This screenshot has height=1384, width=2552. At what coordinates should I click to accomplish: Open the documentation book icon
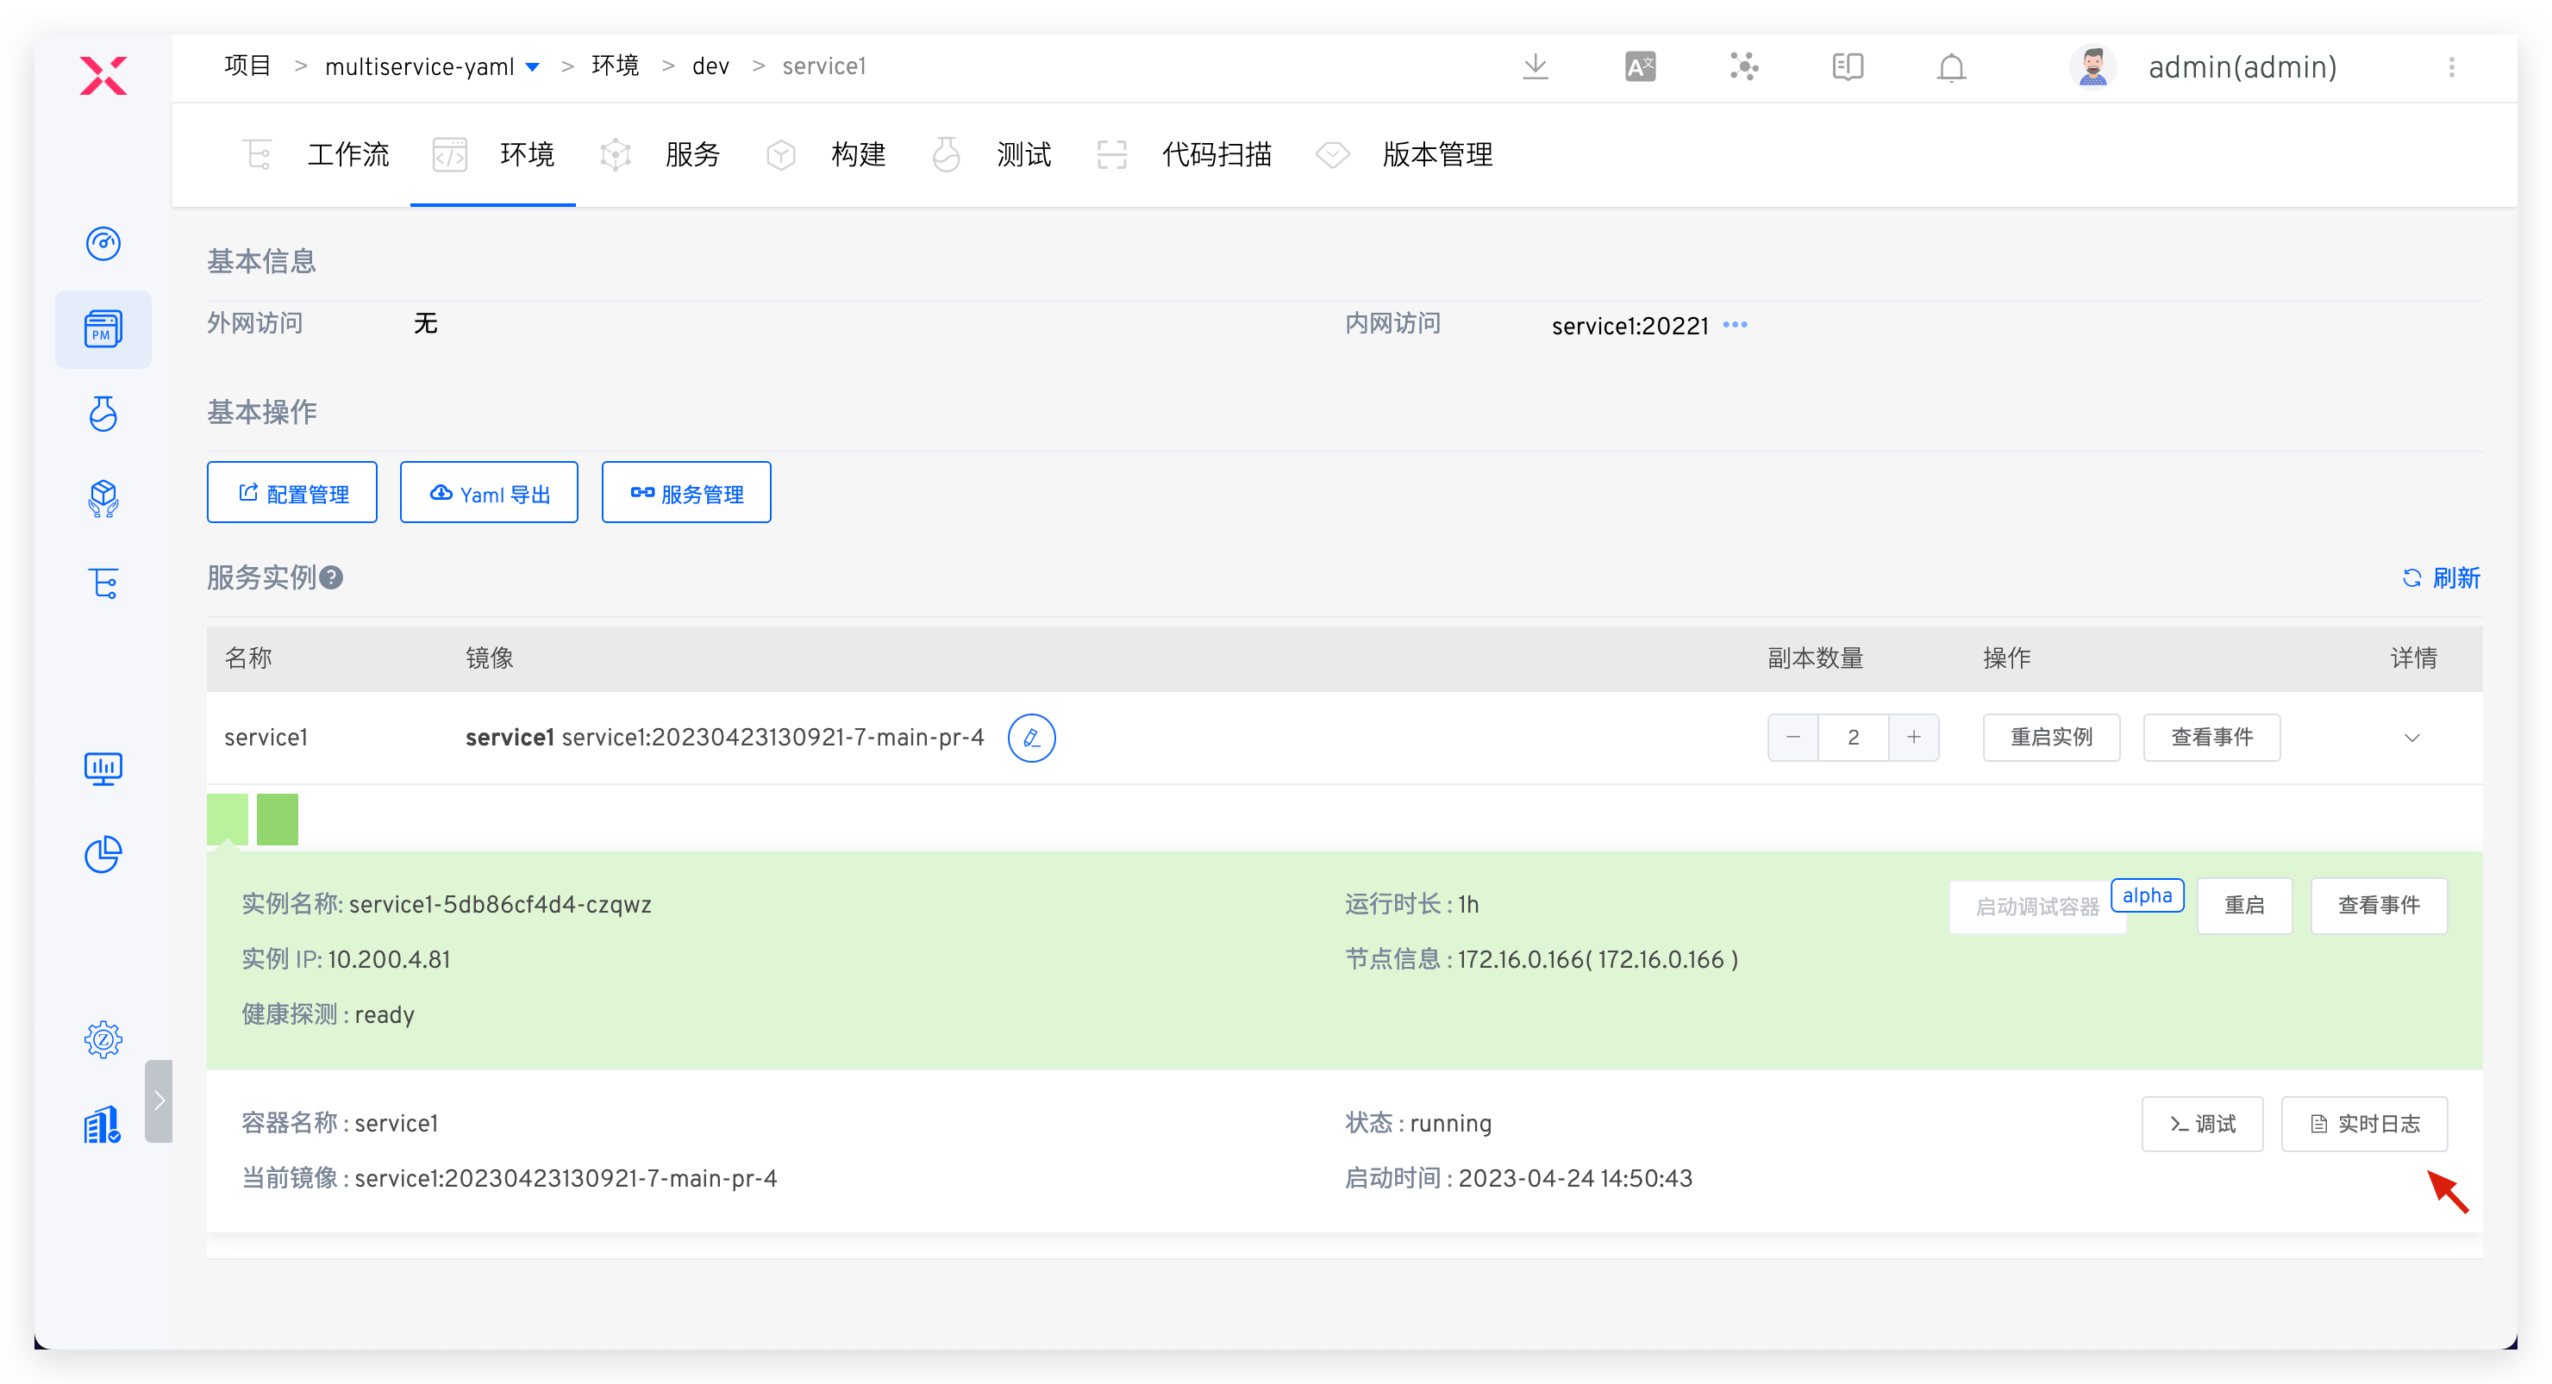(1847, 66)
